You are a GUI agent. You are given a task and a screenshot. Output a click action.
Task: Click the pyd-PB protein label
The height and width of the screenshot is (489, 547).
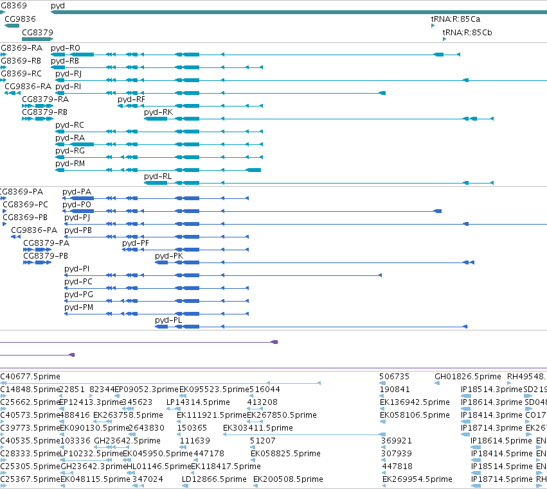pos(78,230)
